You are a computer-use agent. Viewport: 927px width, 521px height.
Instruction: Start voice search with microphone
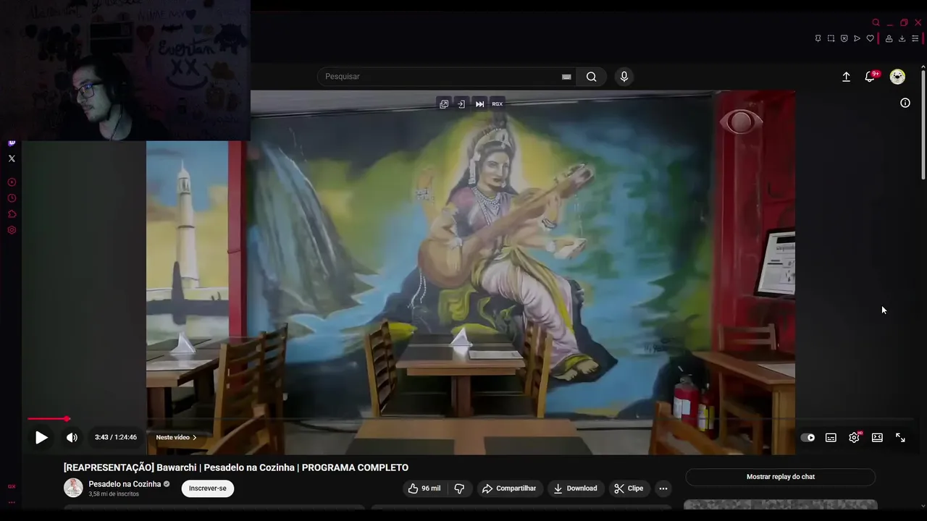click(x=624, y=77)
